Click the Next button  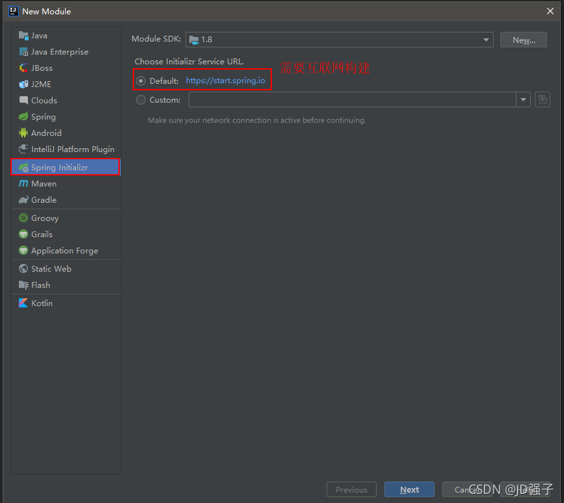coord(409,489)
